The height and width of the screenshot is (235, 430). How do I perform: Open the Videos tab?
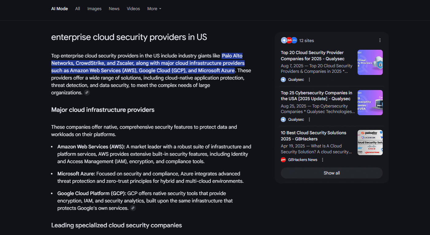[x=133, y=9]
